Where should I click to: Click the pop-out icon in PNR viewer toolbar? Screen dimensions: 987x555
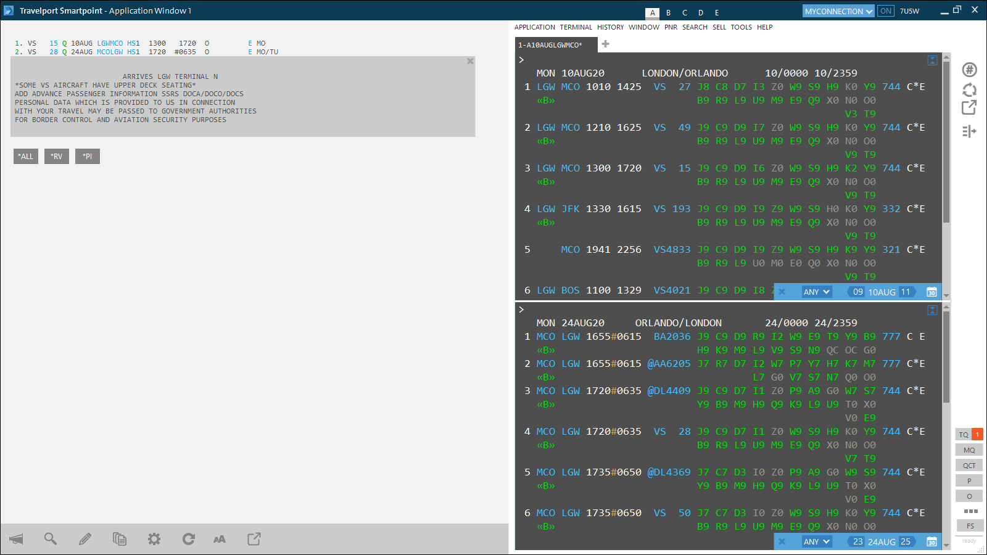(x=254, y=540)
